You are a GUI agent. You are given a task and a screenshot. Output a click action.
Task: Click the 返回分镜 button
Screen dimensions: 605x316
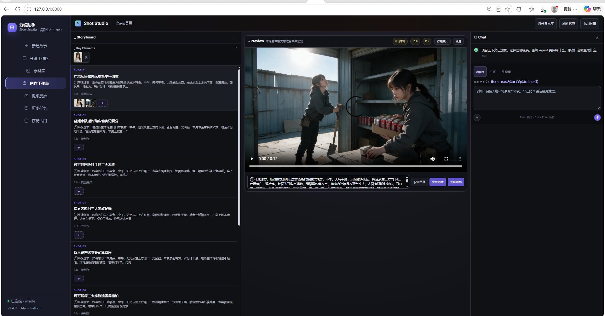click(x=590, y=24)
